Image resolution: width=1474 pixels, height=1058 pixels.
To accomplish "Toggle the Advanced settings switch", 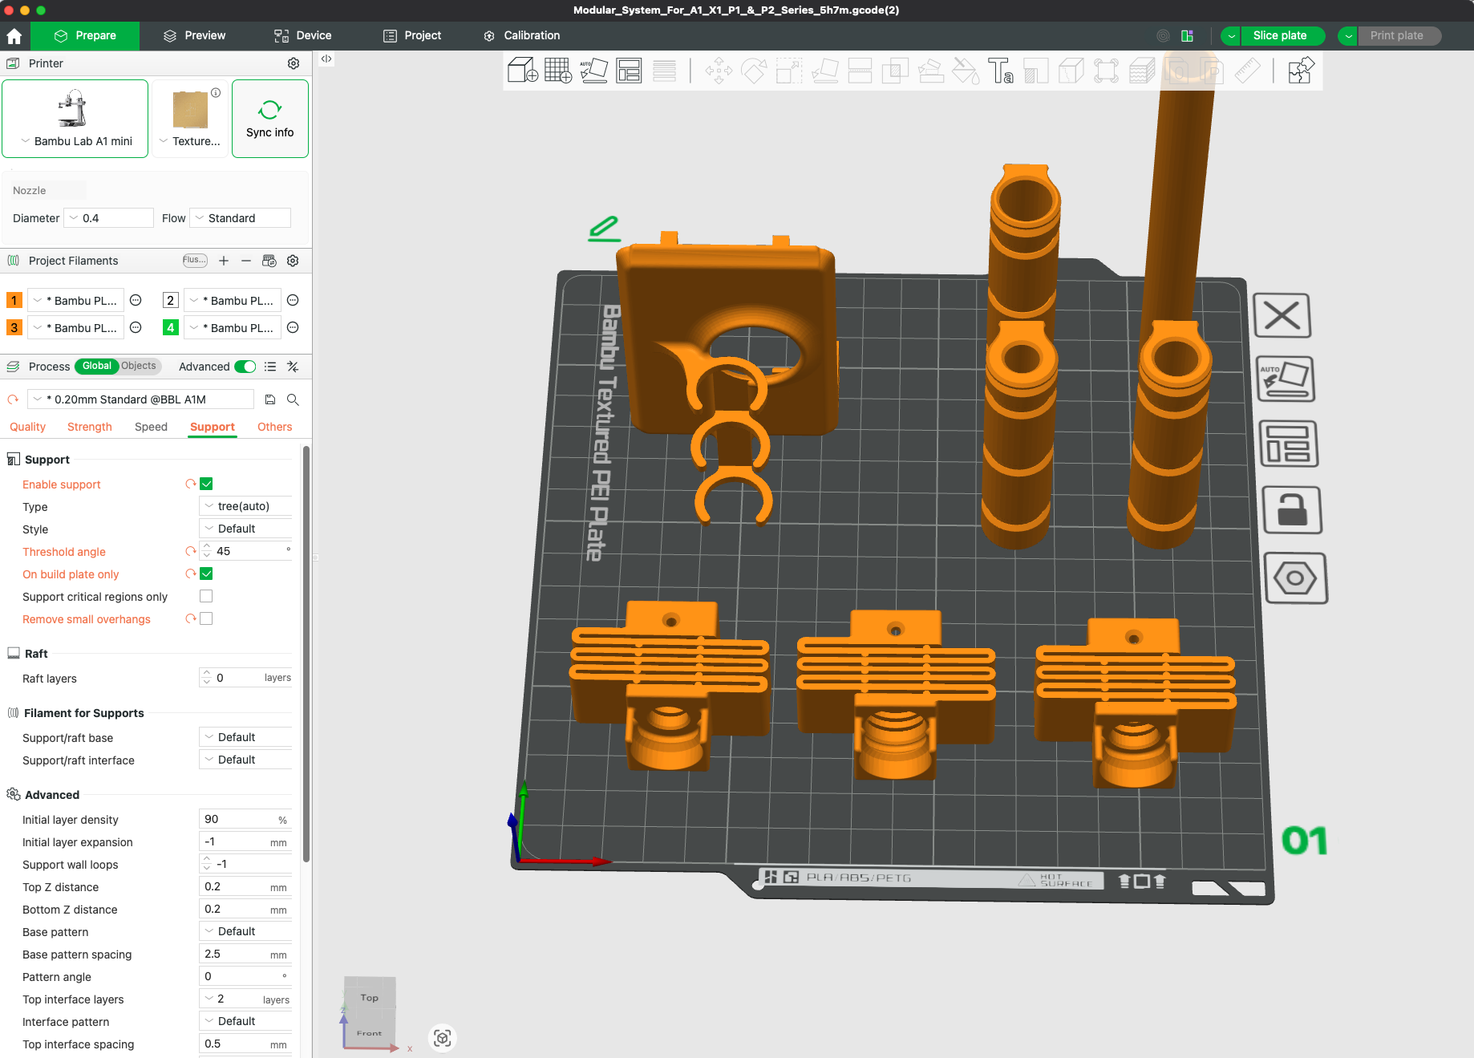I will click(x=245, y=367).
